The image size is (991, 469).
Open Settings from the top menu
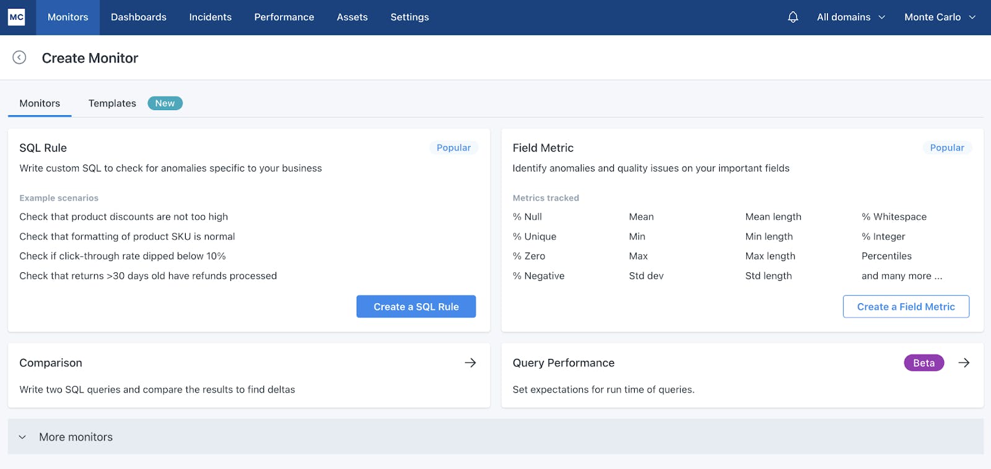tap(409, 17)
